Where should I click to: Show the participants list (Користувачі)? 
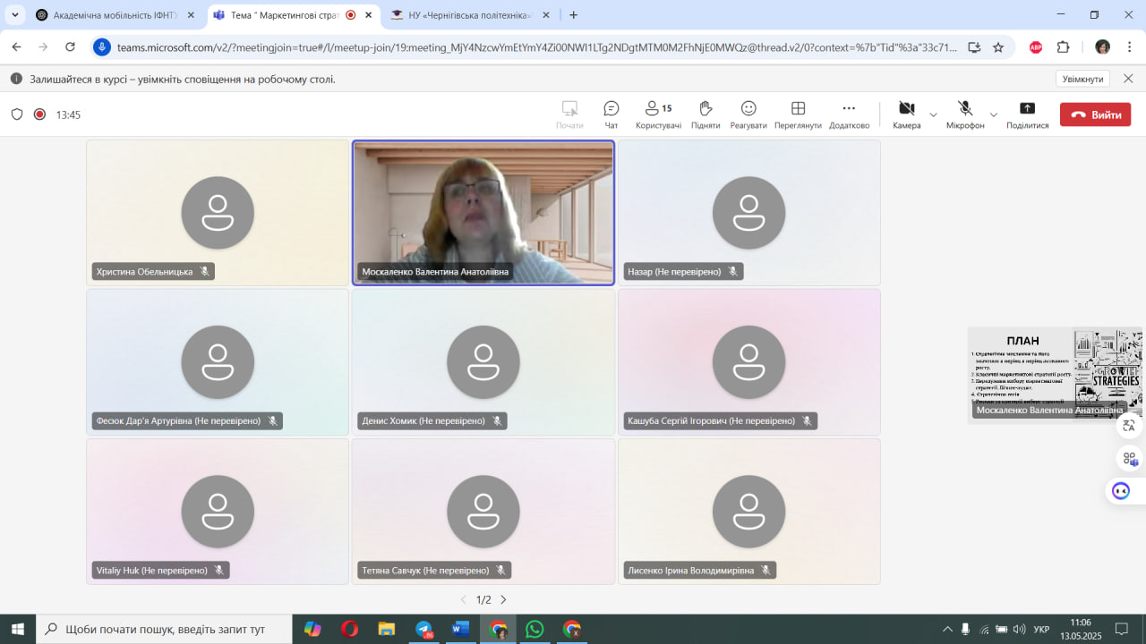point(658,114)
